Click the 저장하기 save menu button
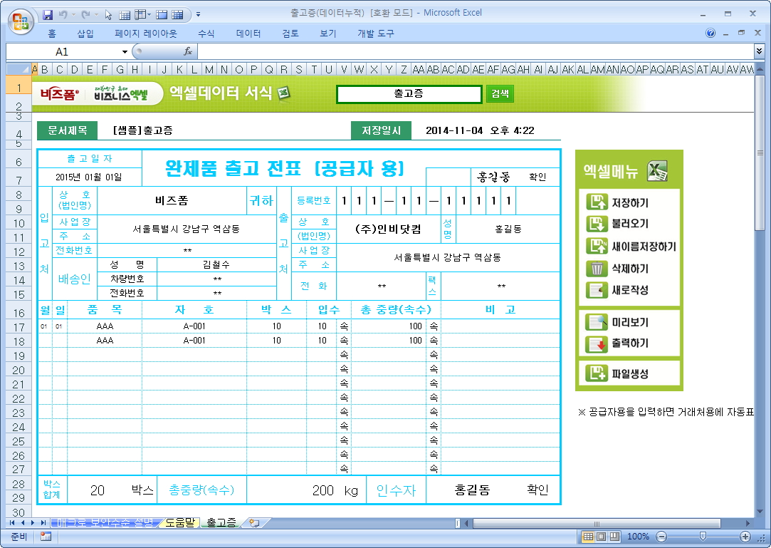The image size is (771, 548). 629,203
